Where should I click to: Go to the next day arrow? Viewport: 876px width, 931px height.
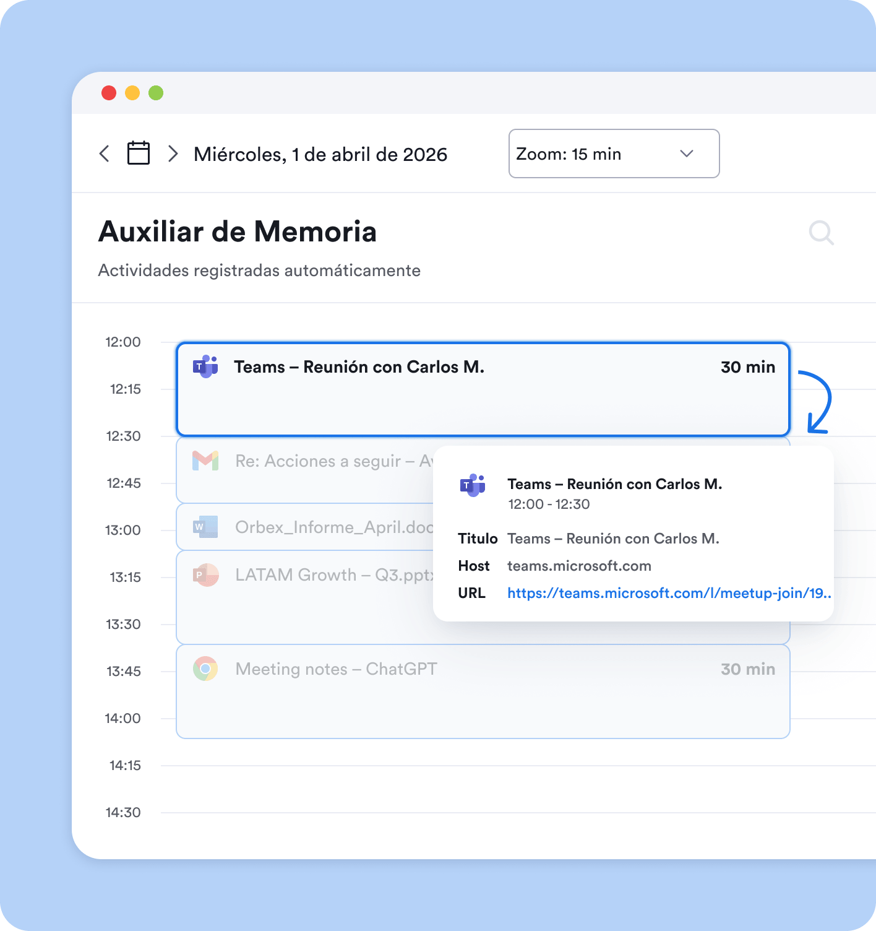coord(173,154)
